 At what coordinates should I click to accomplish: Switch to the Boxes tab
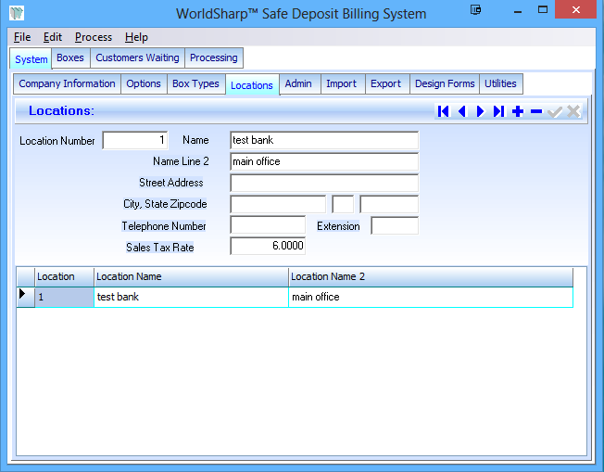pos(70,57)
